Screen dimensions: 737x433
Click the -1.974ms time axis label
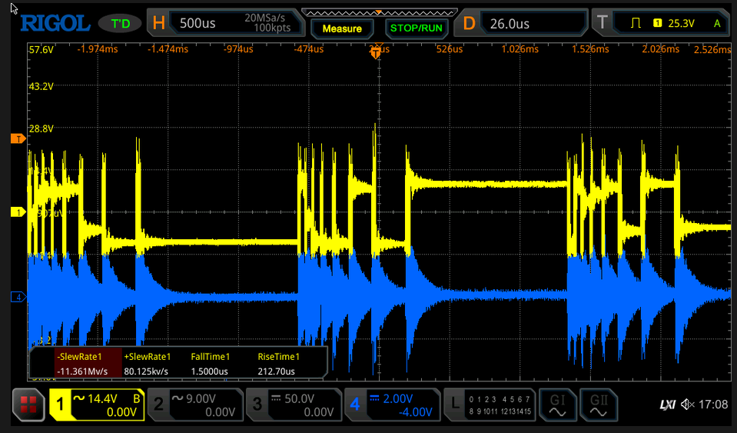pos(98,49)
